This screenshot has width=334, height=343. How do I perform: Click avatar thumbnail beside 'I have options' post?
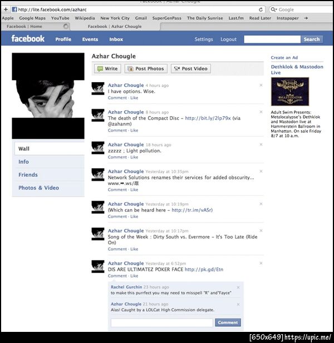point(97,88)
